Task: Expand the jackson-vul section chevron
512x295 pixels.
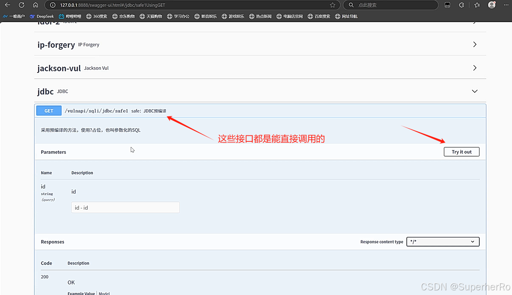Action: click(475, 68)
